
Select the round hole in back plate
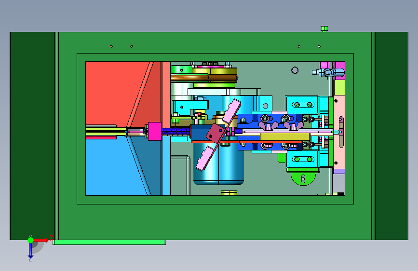pos(295,70)
